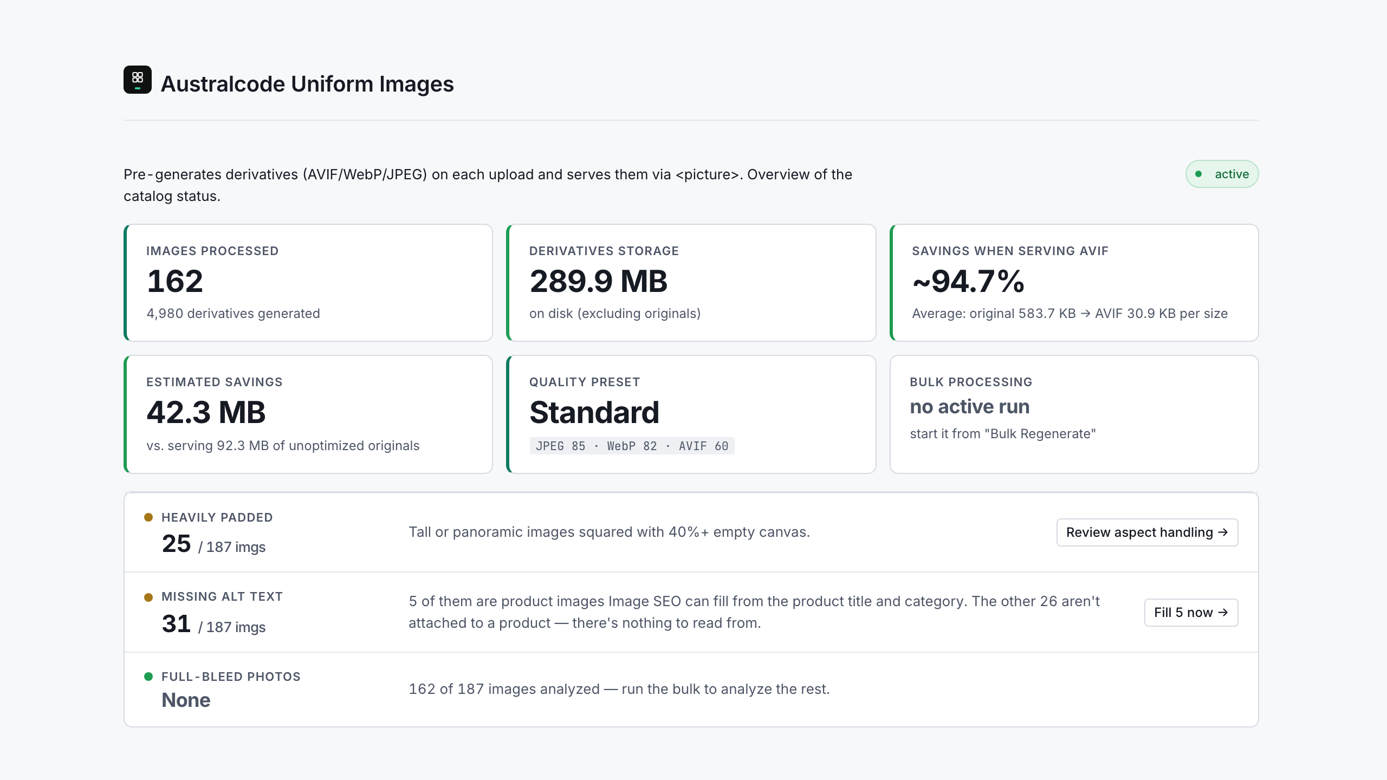Screen dimensions: 1387x780
Task: Click the Standard quality preset value
Action: tap(594, 412)
